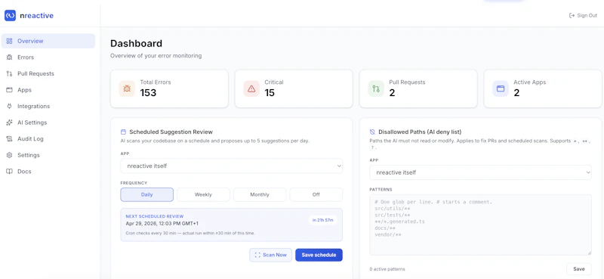This screenshot has width=604, height=279.
Task: Click the Critical 15 card
Action: coord(294,88)
